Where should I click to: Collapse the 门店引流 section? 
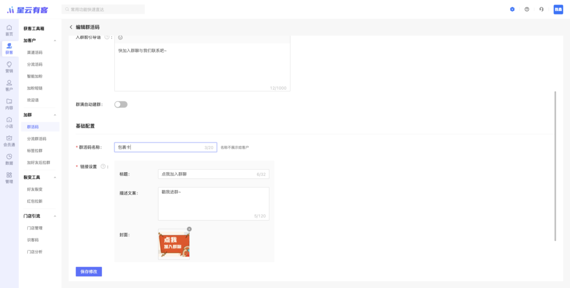[x=55, y=216]
